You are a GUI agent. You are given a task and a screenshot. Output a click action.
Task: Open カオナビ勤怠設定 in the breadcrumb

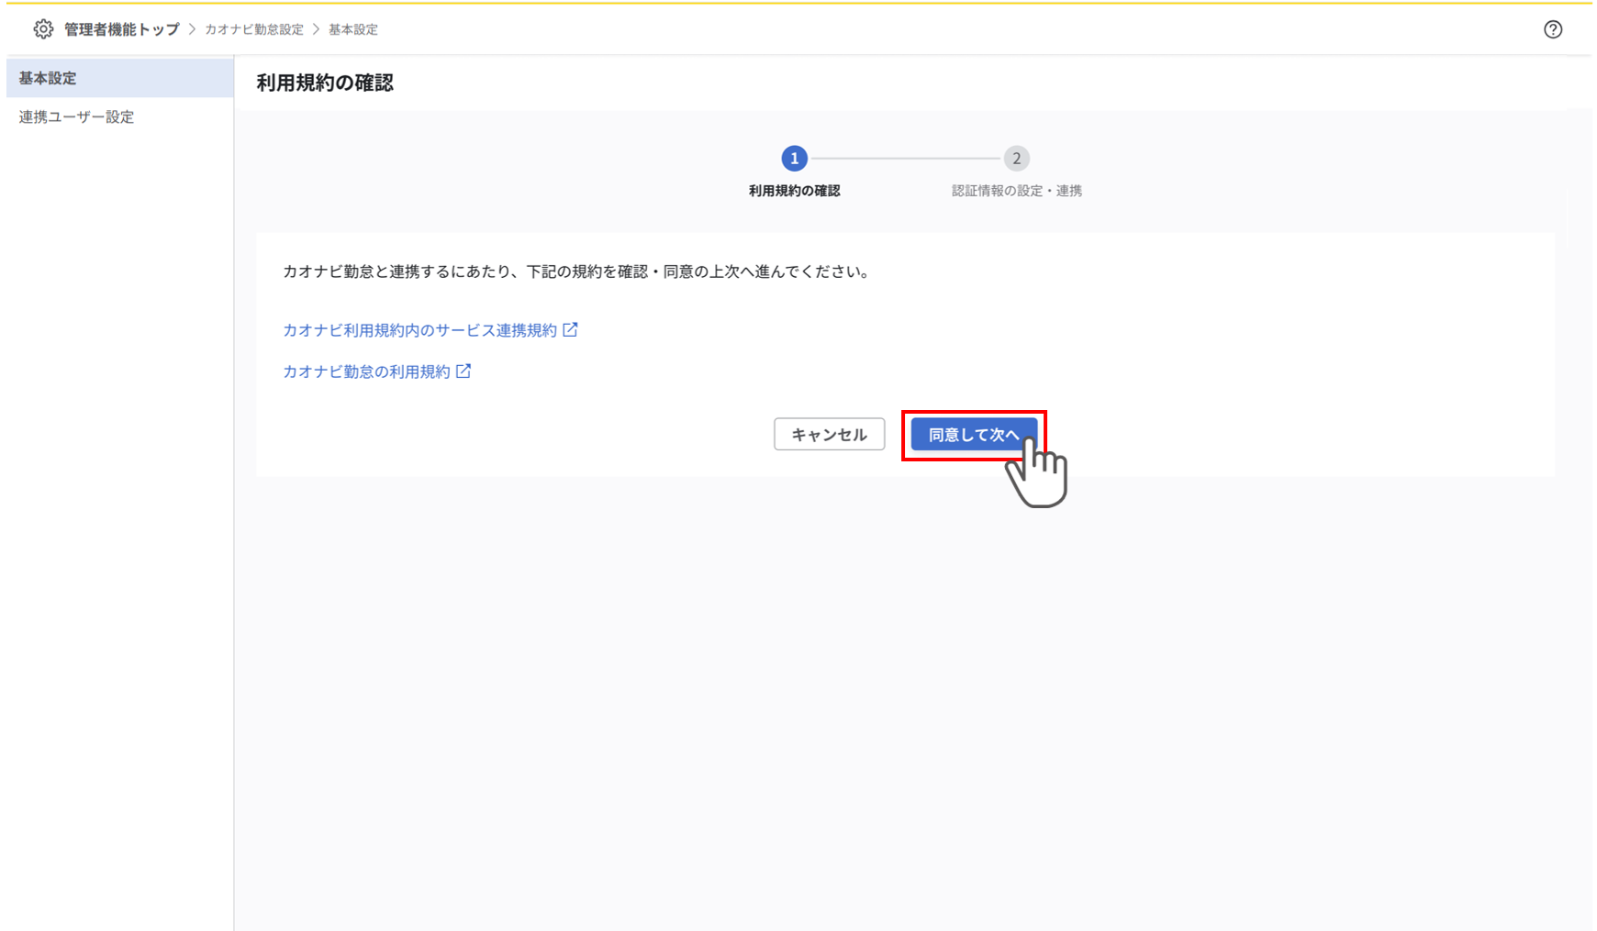point(253,28)
